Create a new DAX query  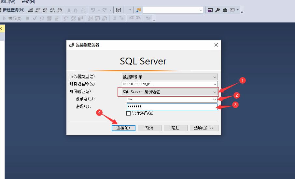pos(59,10)
